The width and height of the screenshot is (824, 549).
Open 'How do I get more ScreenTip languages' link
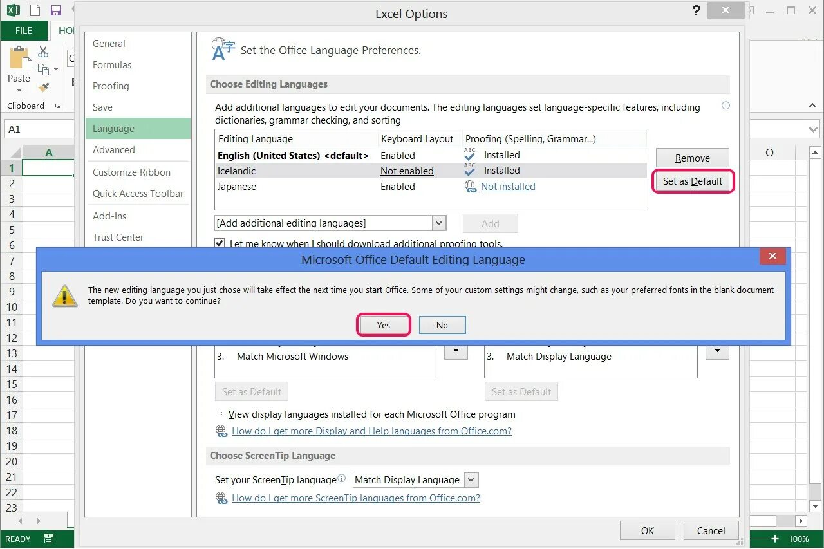(x=356, y=498)
